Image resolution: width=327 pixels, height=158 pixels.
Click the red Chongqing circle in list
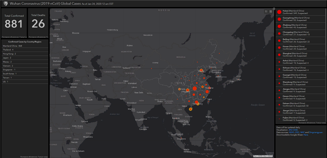279,33
